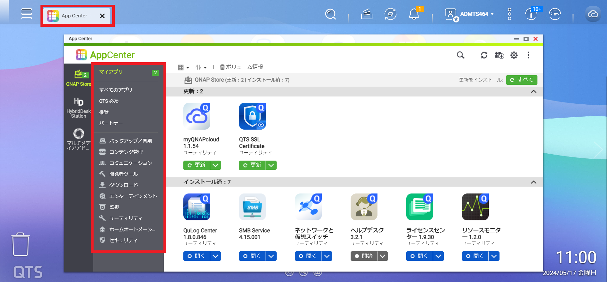
Task: Select HybridDesk Station in left sidebar
Action: pos(78,108)
